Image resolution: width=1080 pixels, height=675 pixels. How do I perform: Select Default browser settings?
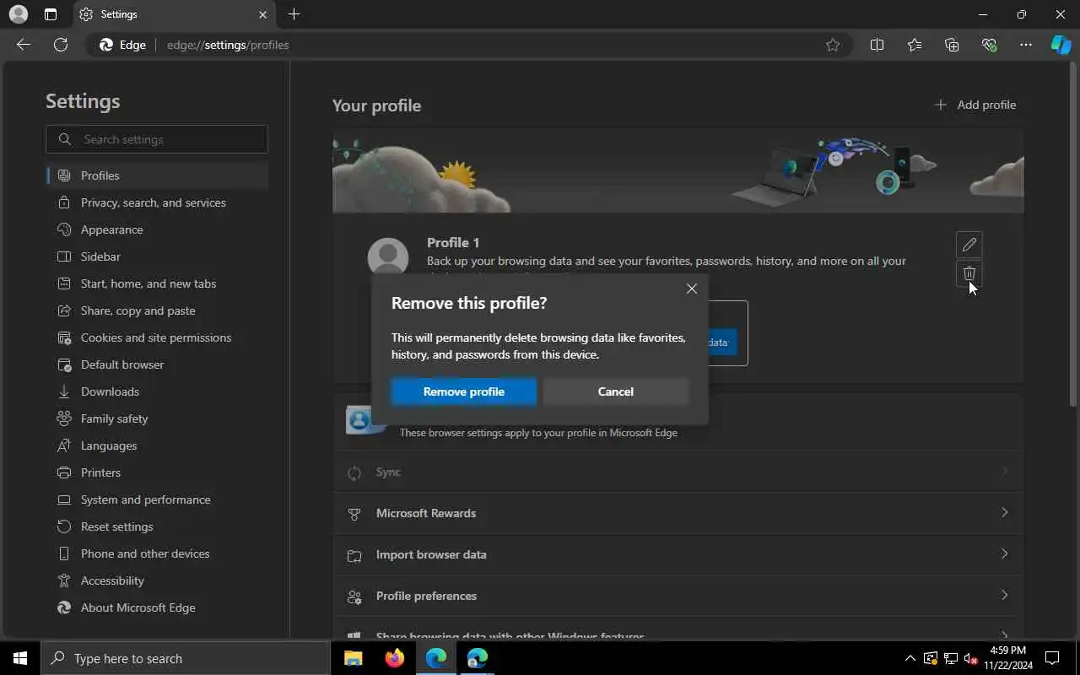pyautogui.click(x=158, y=364)
